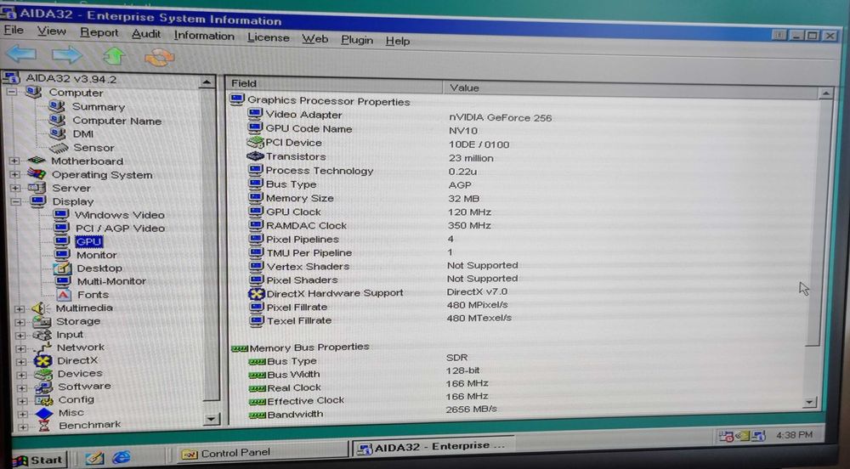The height and width of the screenshot is (469, 850).
Task: Click the Back arrow toolbar icon
Action: [x=22, y=54]
